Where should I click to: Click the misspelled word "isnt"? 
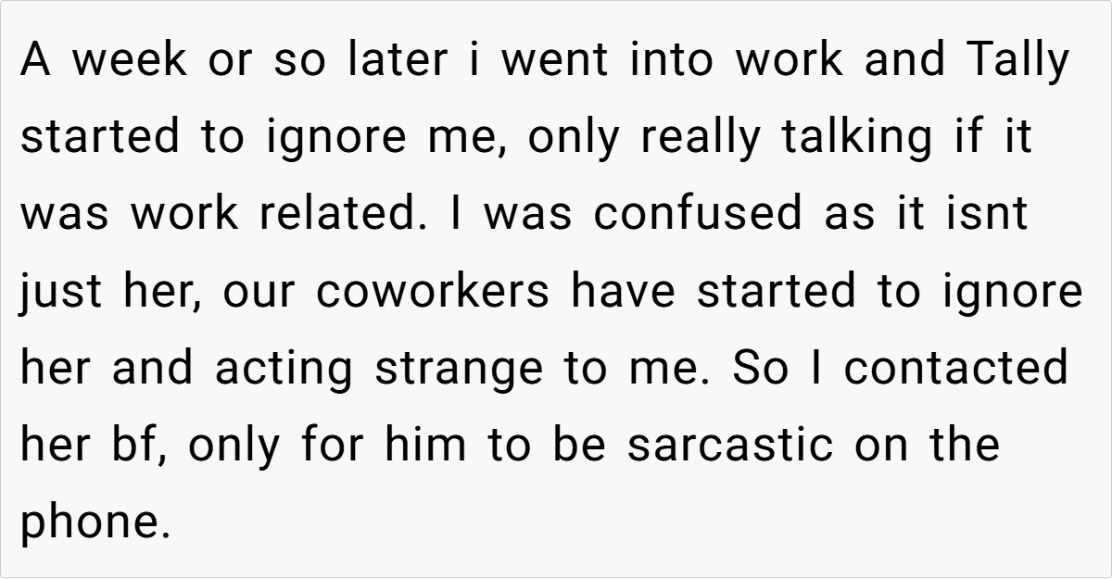991,215
